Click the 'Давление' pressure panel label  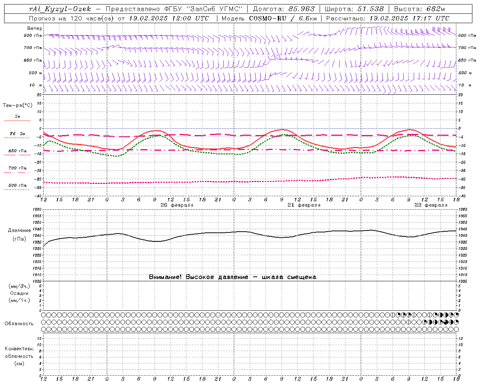[x=19, y=231]
